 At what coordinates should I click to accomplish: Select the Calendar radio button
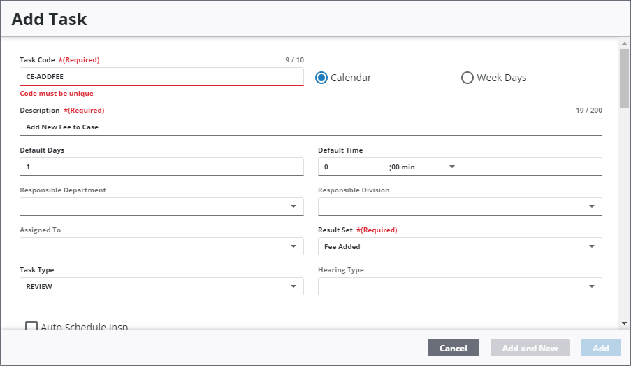point(321,78)
